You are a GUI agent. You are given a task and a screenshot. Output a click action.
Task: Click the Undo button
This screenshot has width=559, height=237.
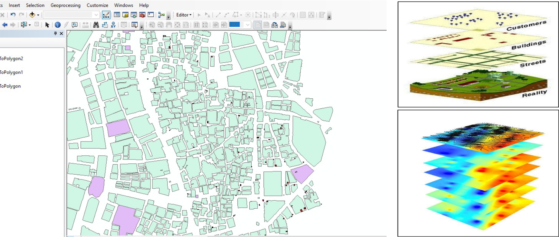[x=13, y=15]
